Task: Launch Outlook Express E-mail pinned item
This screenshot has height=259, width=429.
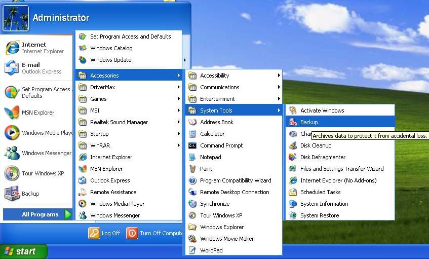Action: click(37, 68)
